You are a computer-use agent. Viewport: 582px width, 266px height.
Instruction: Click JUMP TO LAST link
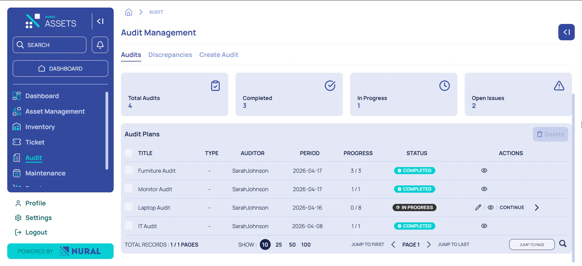[x=453, y=244]
